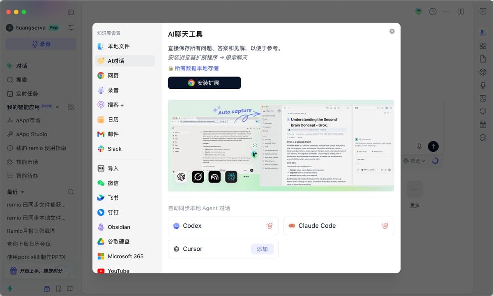Click the apps grid icon beside 我的智能应用

click(71, 107)
